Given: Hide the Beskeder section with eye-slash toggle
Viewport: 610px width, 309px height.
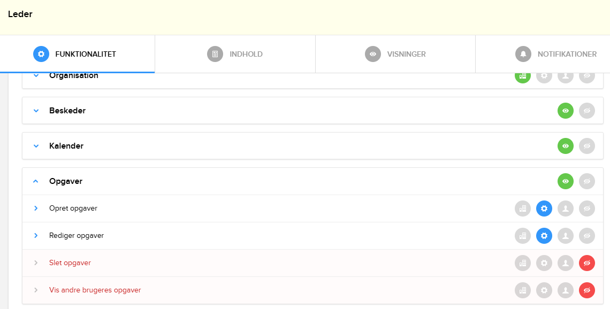Looking at the screenshot, I should pos(587,111).
